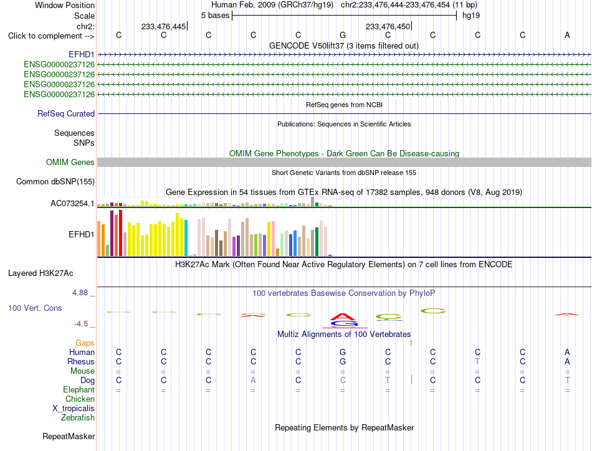The height and width of the screenshot is (451, 592).
Task: Click 'Multiz Alignments of 100 Vertebrates' title
Action: point(344,334)
